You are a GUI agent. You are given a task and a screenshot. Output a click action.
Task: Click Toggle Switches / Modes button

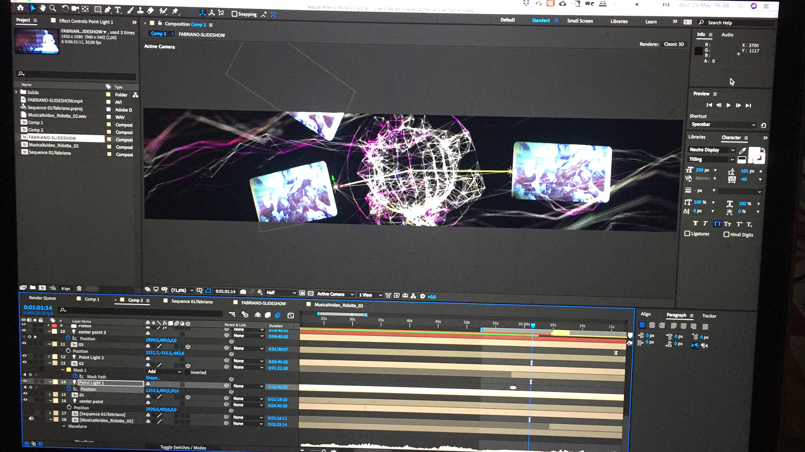tap(183, 447)
